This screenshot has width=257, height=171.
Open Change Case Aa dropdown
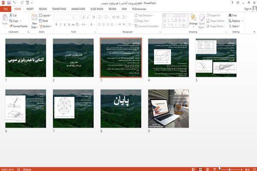(x=84, y=24)
